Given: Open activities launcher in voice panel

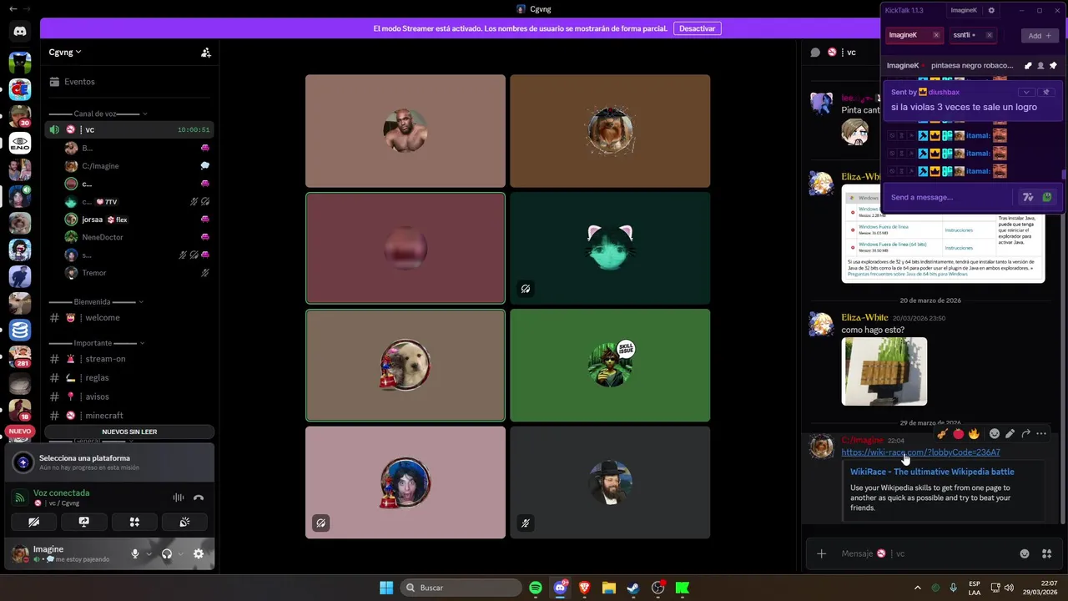Looking at the screenshot, I should point(134,522).
